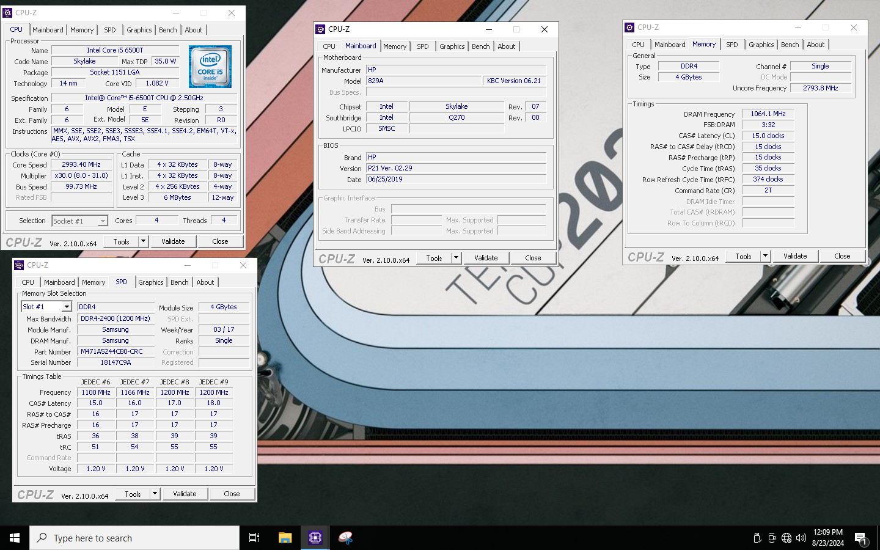The height and width of the screenshot is (550, 880).
Task: Select SPD tab in Mainboard window
Action: tap(423, 46)
